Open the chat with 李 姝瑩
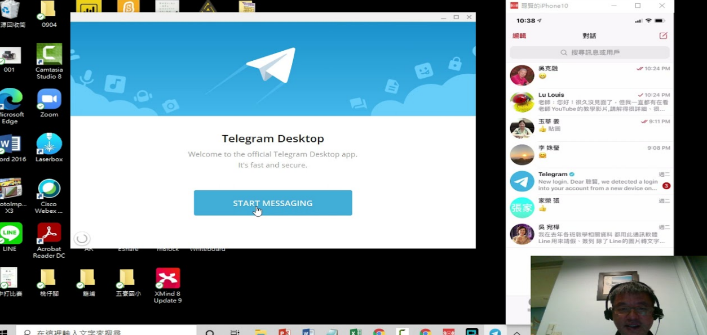 pos(590,155)
